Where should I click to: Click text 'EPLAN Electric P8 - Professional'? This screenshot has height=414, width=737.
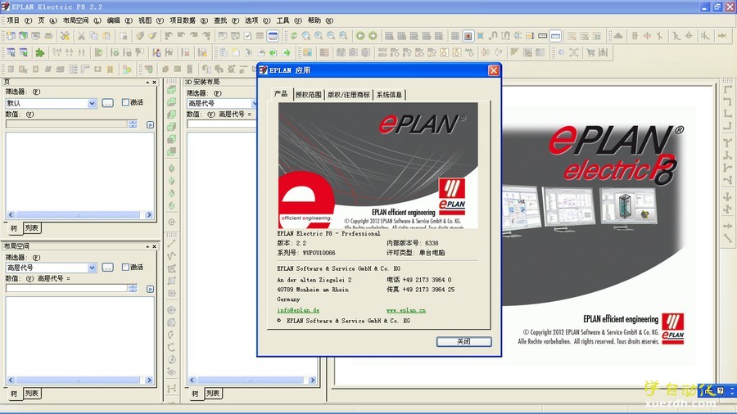click(328, 233)
